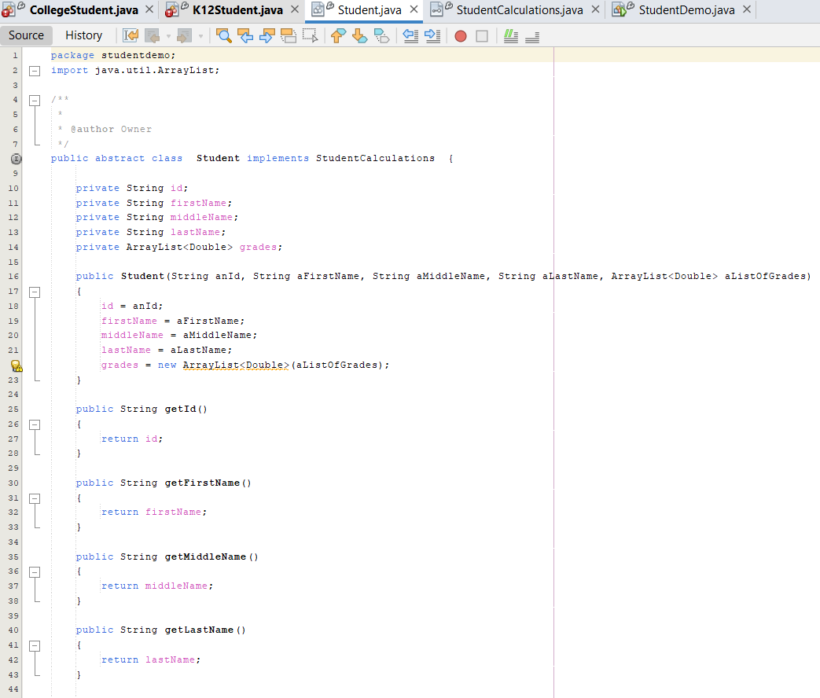Click the interface-implementation gutter icon beside class Student
Screen dimensions: 820x698
point(17,159)
